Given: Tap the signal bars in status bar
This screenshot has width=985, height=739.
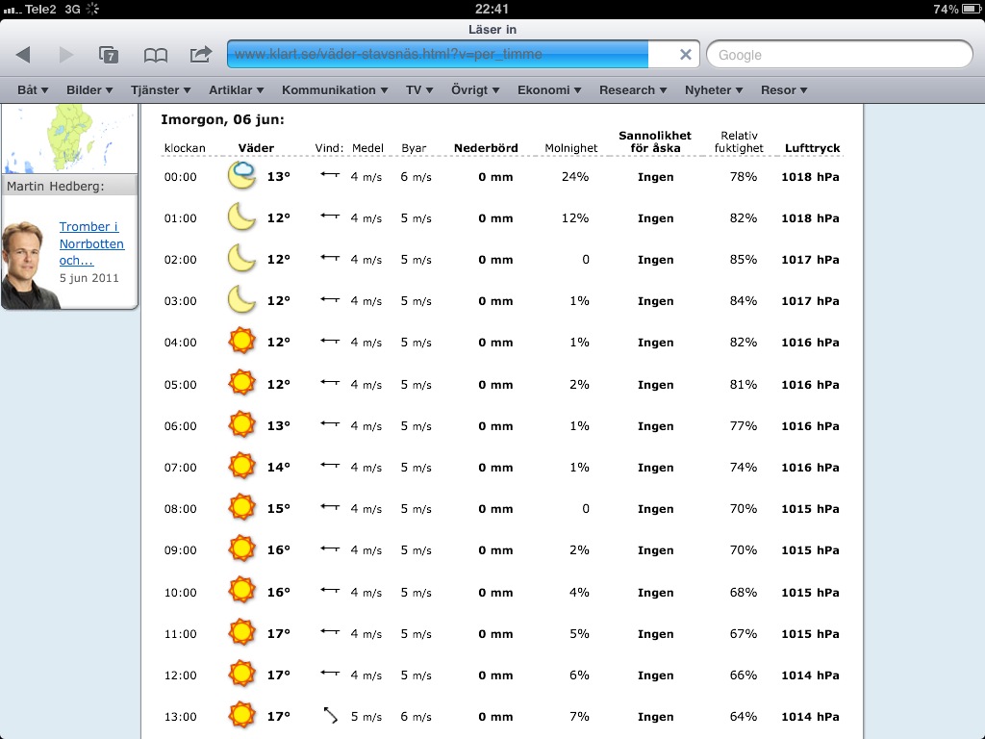Looking at the screenshot, I should coord(13,10).
